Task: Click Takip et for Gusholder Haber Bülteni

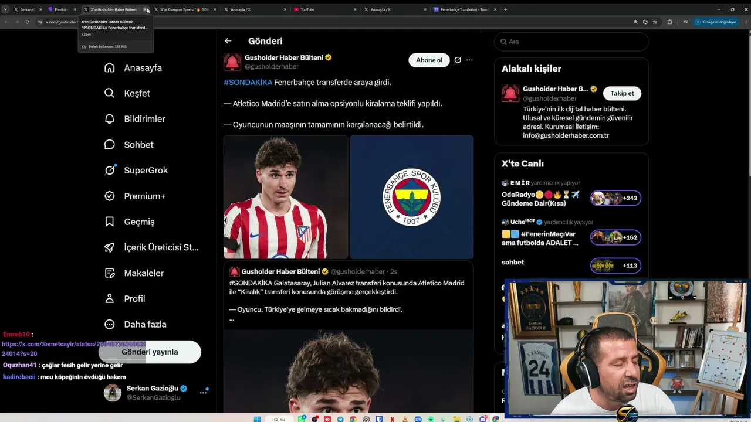Action: [x=622, y=93]
